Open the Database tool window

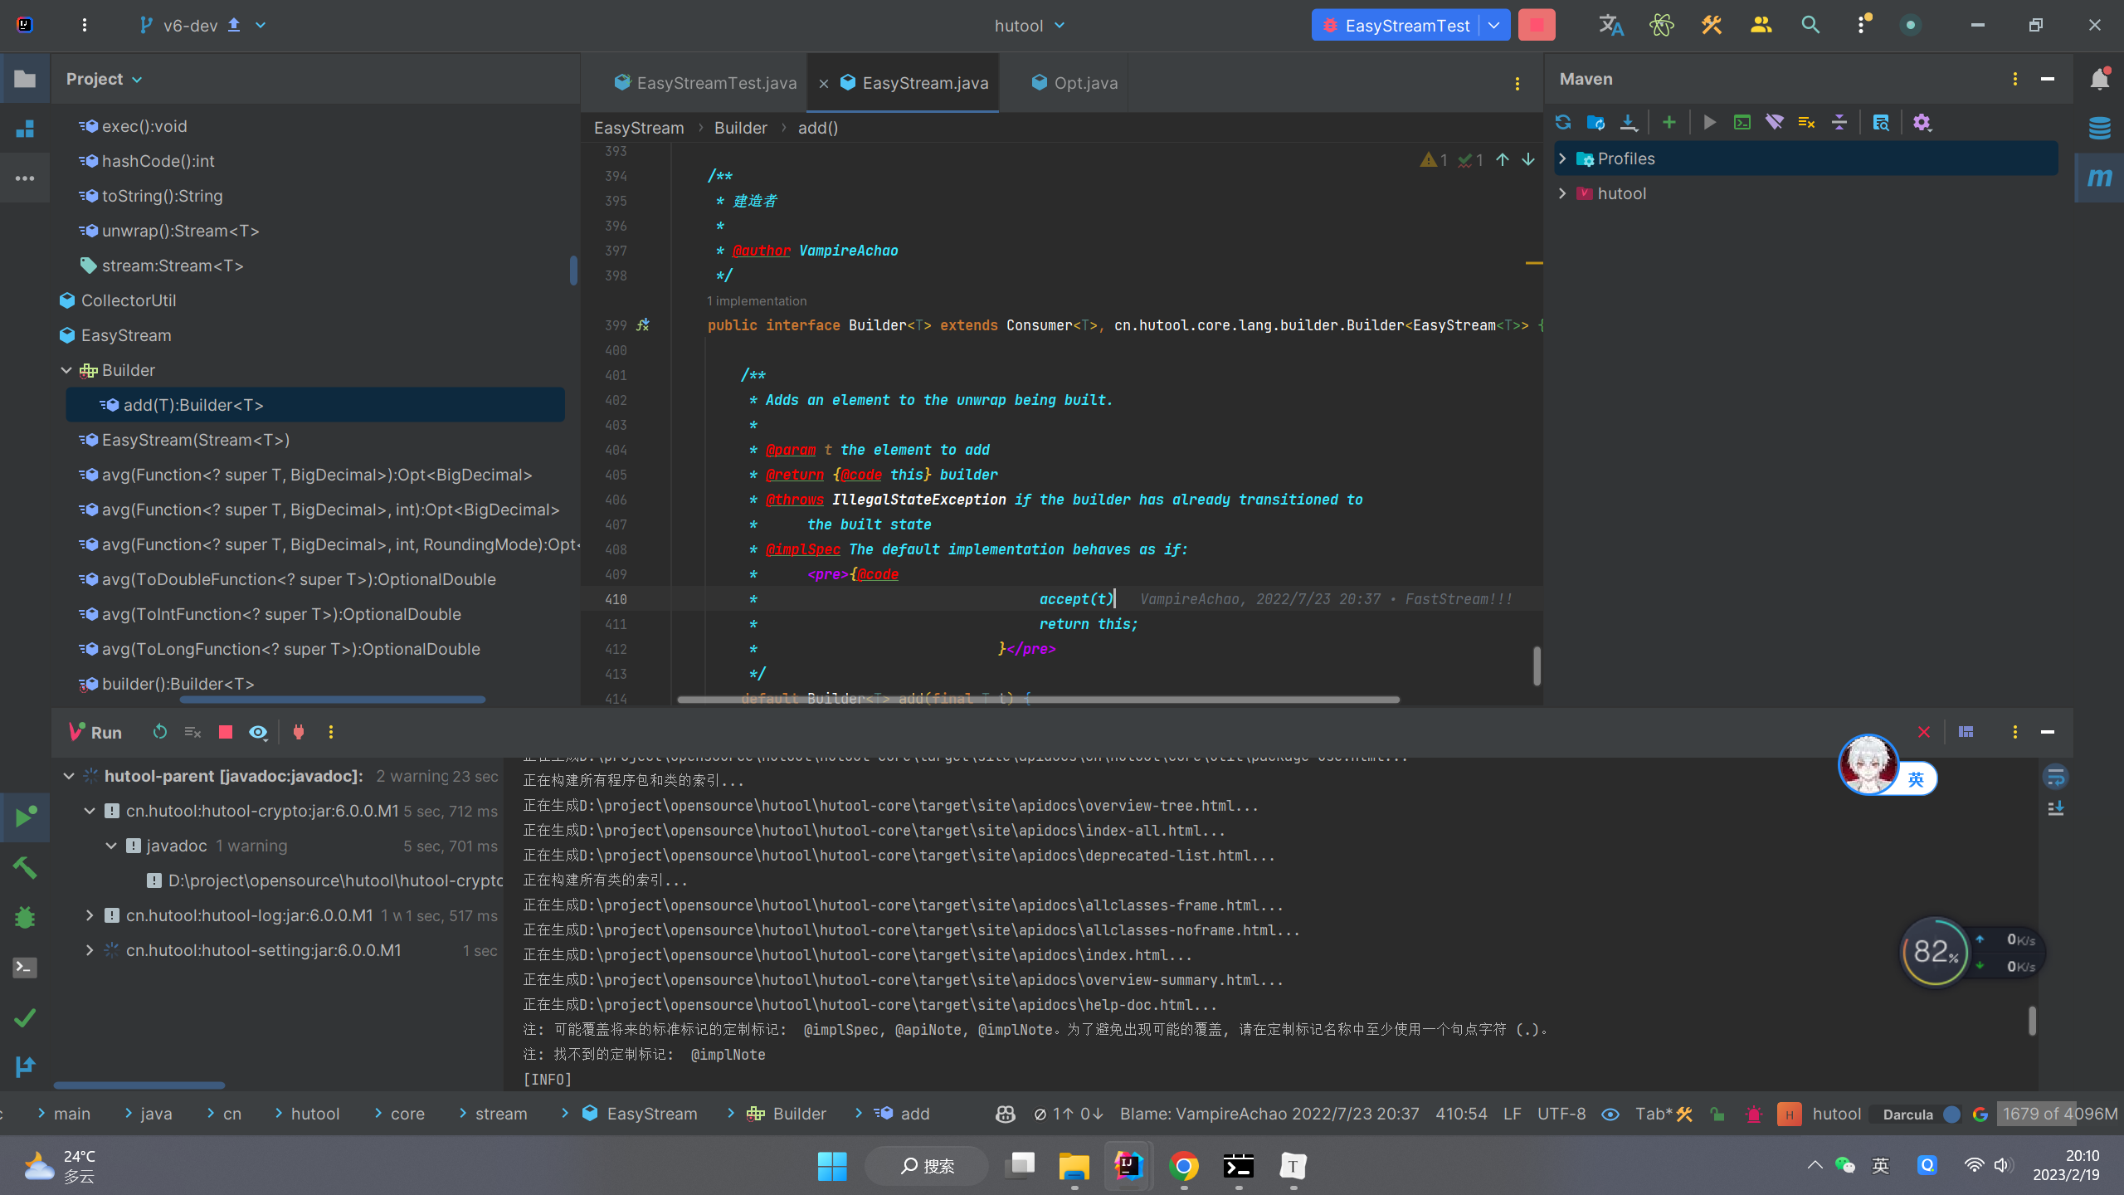pos(2099,128)
